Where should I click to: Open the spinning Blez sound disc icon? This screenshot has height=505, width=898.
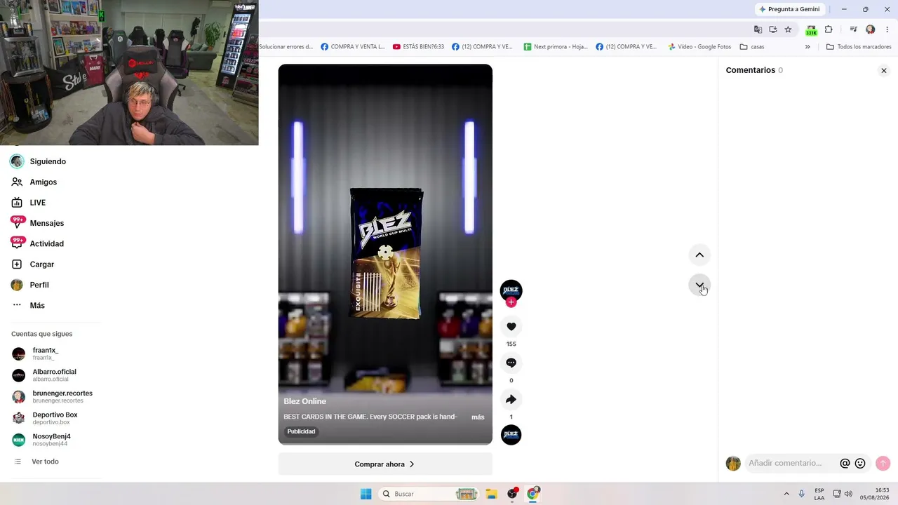(x=511, y=435)
